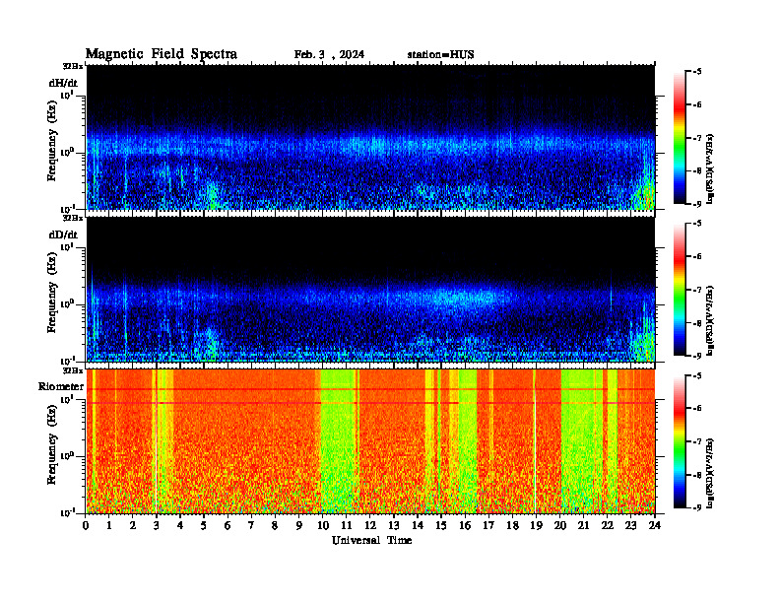Click the "32Hz" label atop the Riometer panel
780x603 pixels.
[x=73, y=370]
